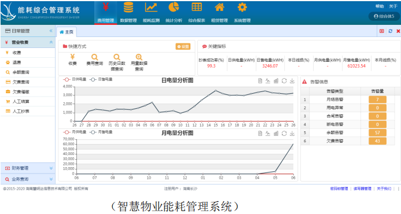Viewport: 401px width, 214px height.
Task: Click the 月结告警 count badge 7
Action: [377, 99]
